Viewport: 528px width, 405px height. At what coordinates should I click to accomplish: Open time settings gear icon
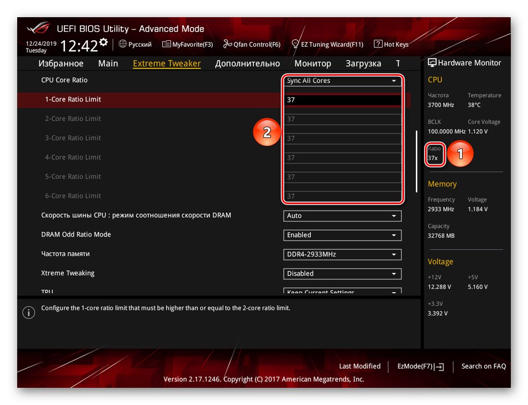pos(104,42)
